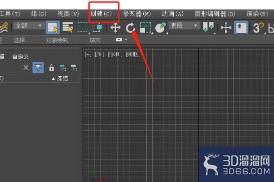Expand the ribbon options small arrow
Image resolution: width=274 pixels, height=182 pixels.
pos(126,40)
